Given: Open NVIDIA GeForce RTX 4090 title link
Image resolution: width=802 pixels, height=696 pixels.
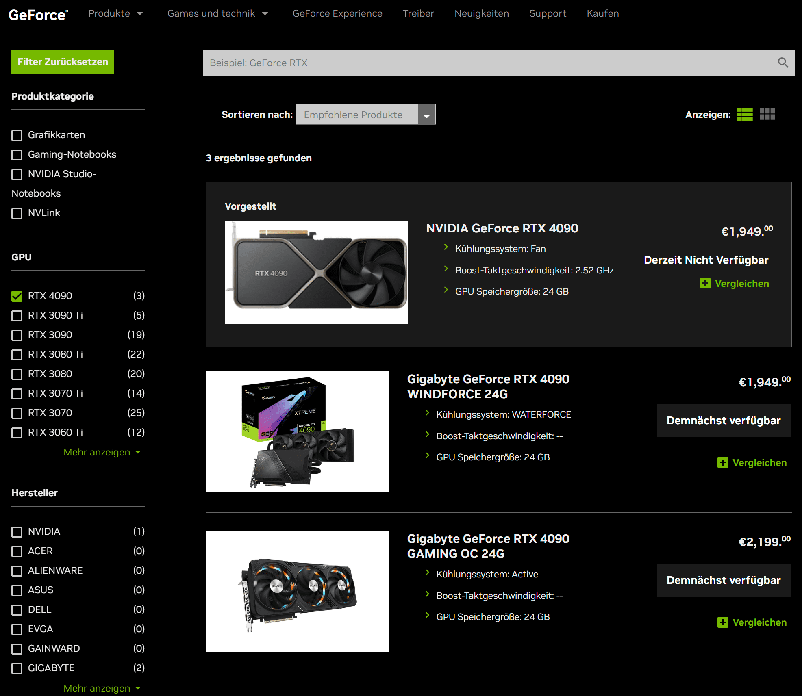Looking at the screenshot, I should pyautogui.click(x=502, y=228).
